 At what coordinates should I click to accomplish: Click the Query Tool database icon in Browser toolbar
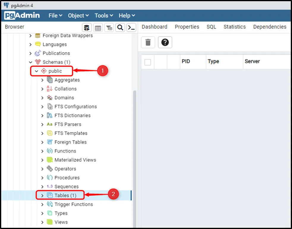[87, 28]
